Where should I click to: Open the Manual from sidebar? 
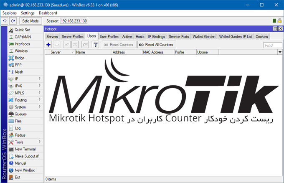[25, 163]
